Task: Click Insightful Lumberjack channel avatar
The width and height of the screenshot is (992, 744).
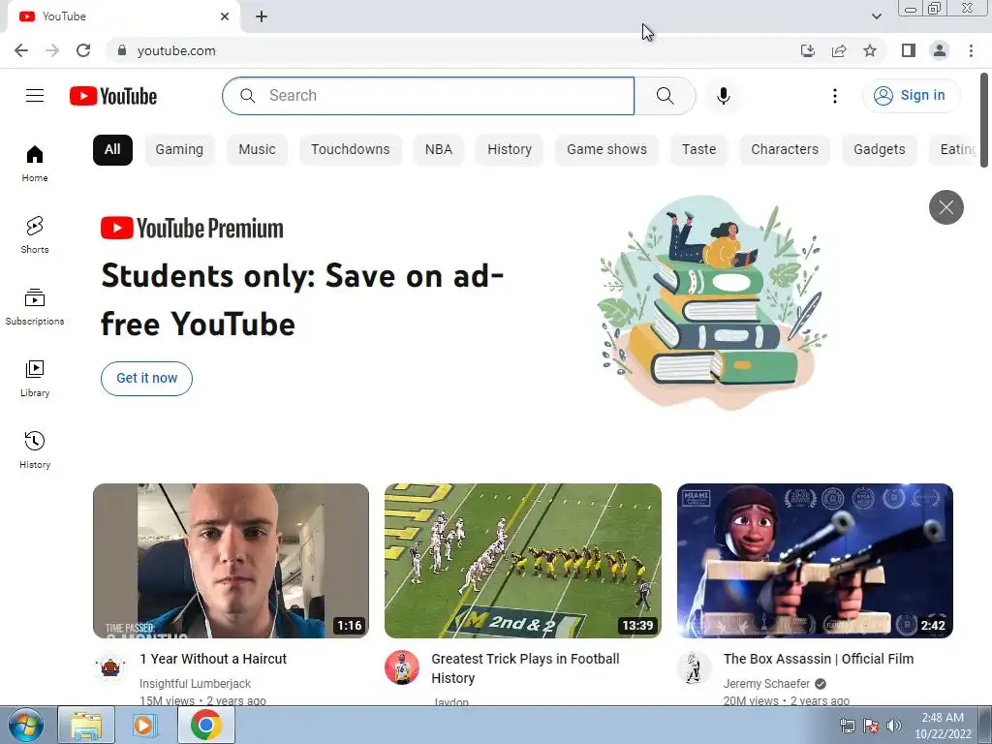Action: (110, 666)
